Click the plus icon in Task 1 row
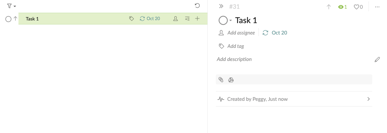387x133 pixels. [197, 18]
